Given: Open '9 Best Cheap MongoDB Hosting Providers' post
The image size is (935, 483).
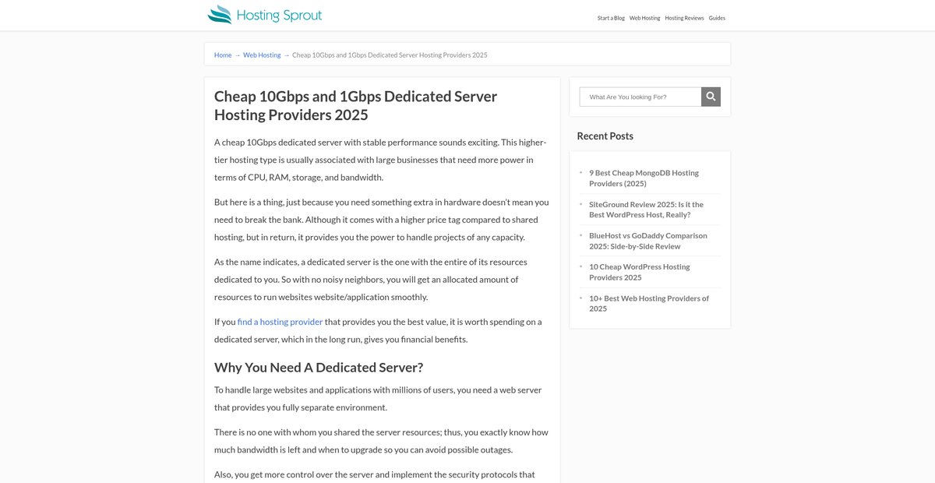Looking at the screenshot, I should click(644, 178).
